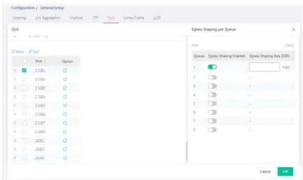Enable egress shaping for queue 5
303x180 pixels.
212,104
